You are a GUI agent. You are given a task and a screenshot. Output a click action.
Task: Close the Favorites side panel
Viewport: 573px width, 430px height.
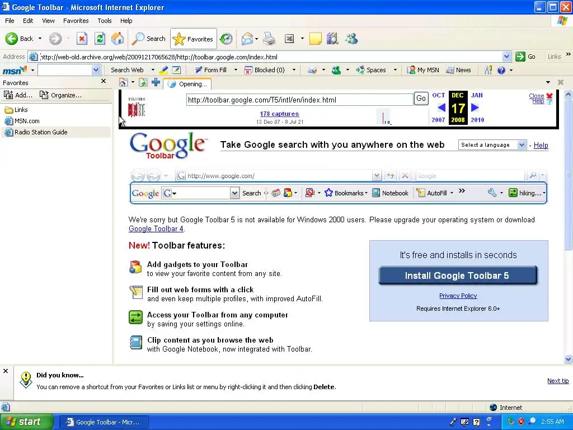click(104, 81)
